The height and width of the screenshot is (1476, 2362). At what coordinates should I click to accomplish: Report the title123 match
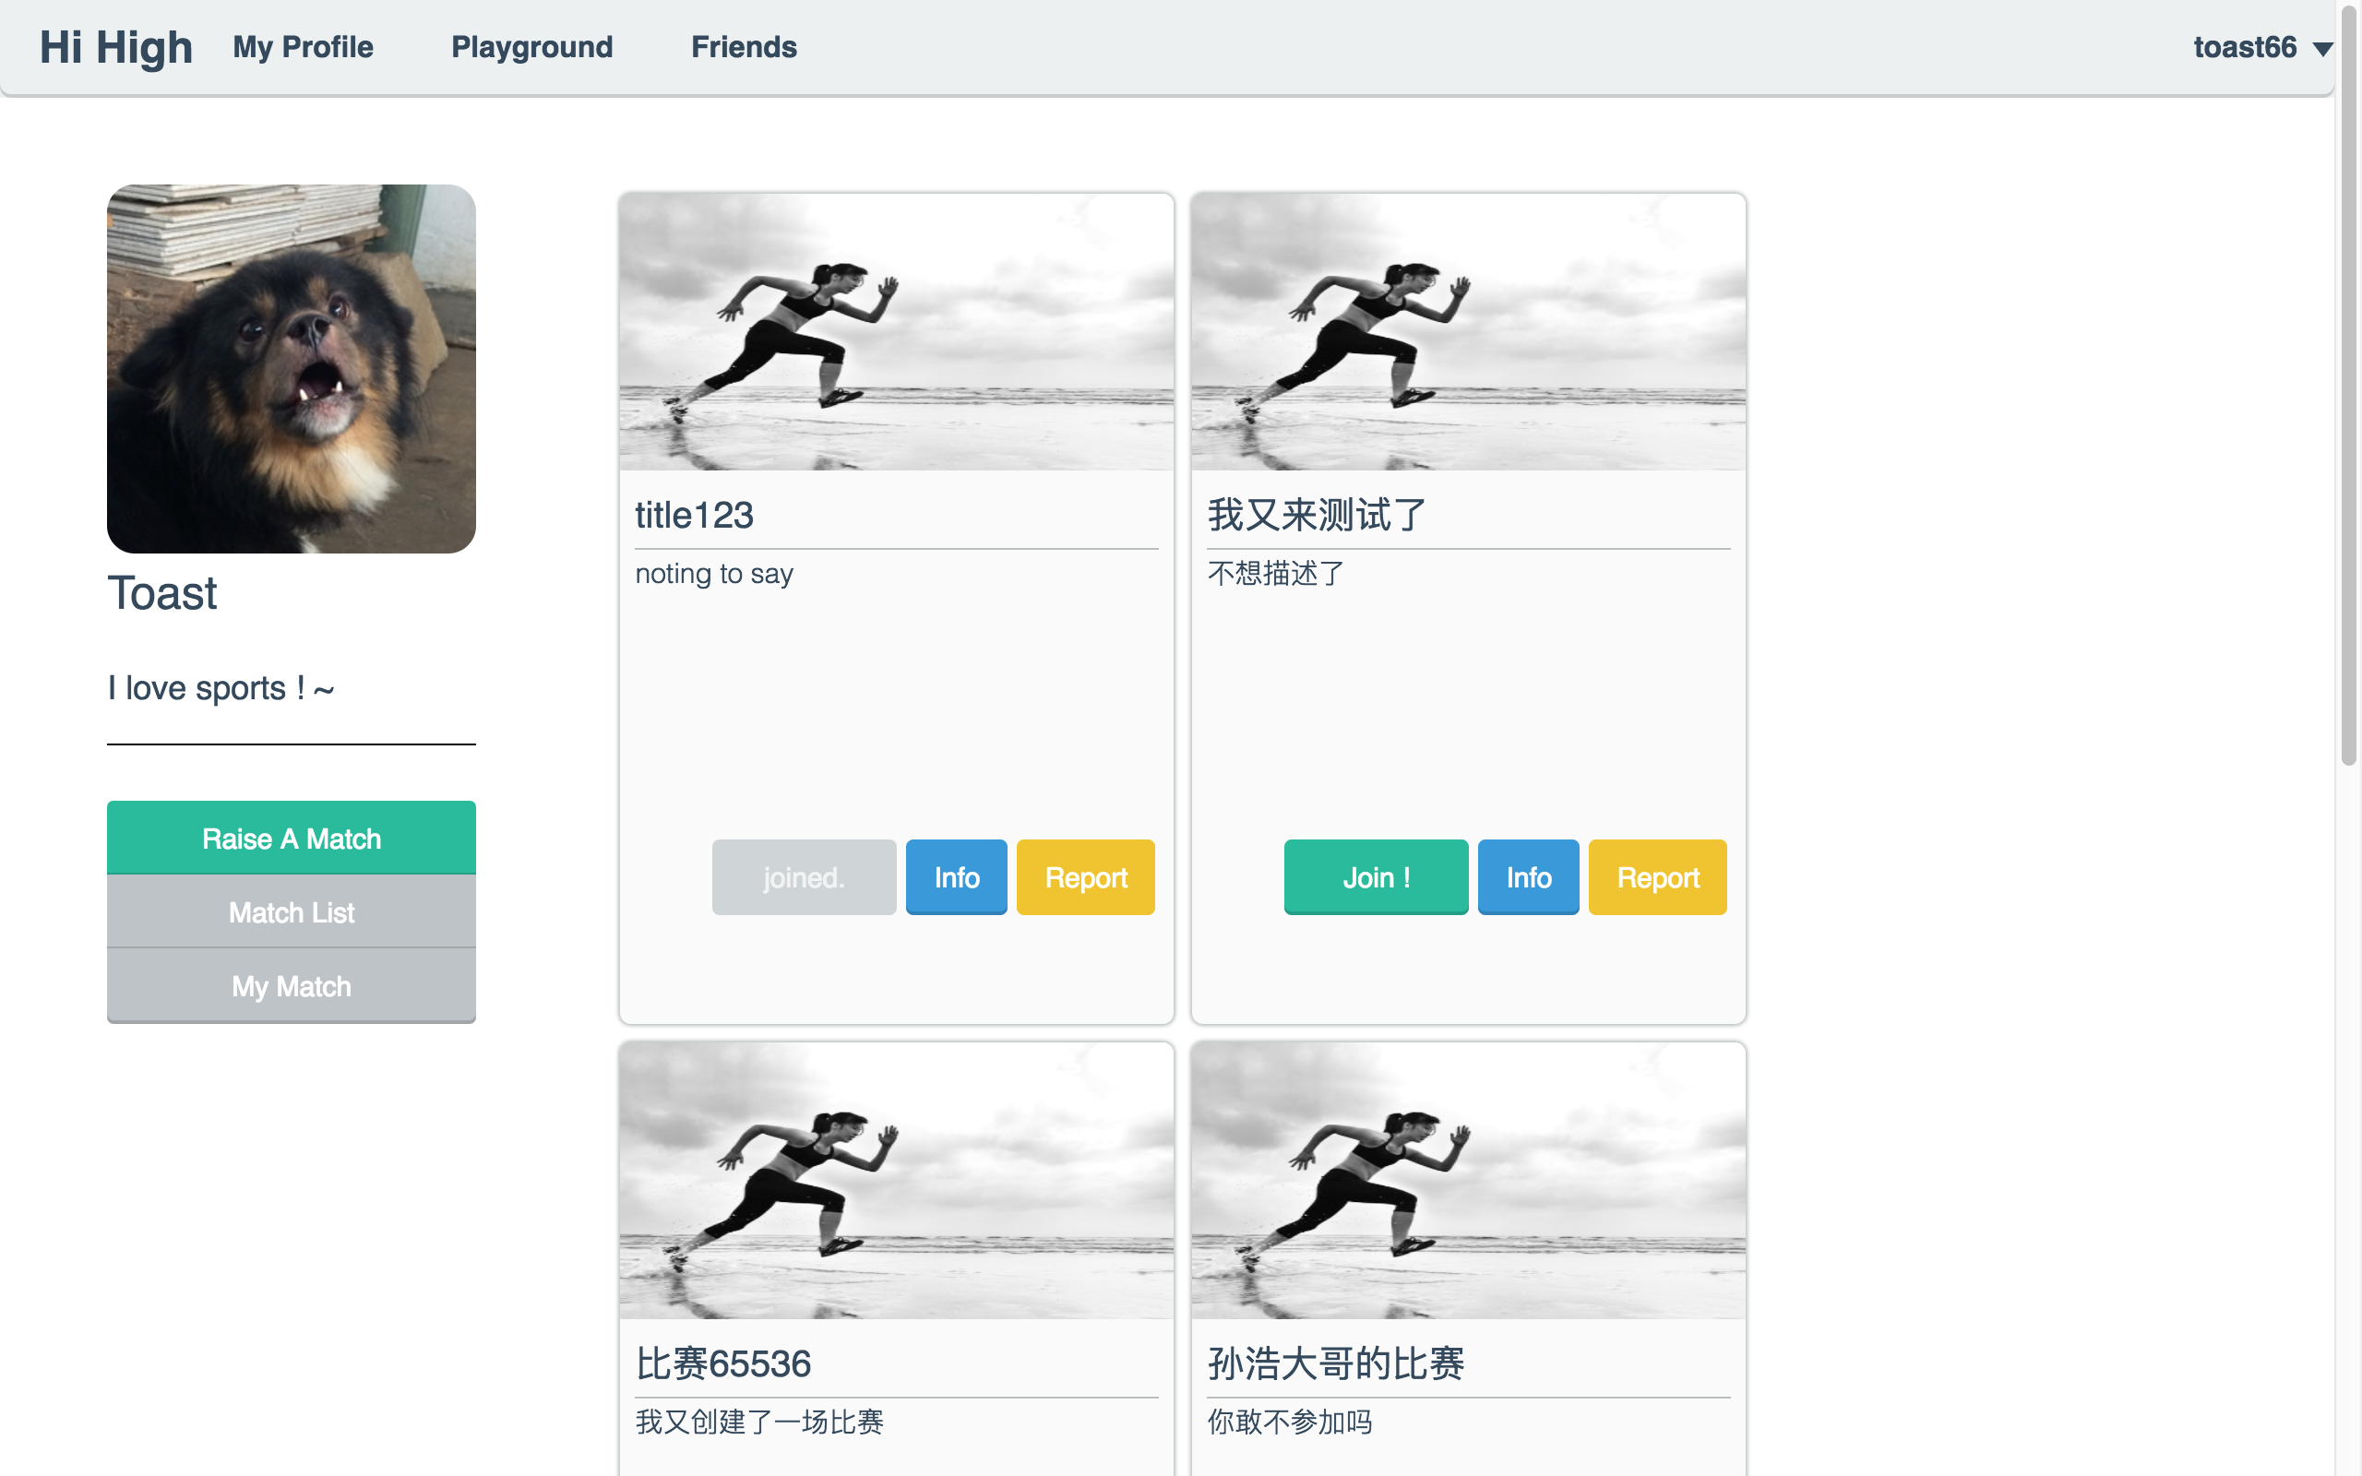(x=1085, y=876)
